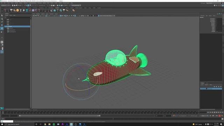Switch to single-pane viewport layout button
Image resolution: width=224 pixels, height=126 pixels.
pos(2,42)
